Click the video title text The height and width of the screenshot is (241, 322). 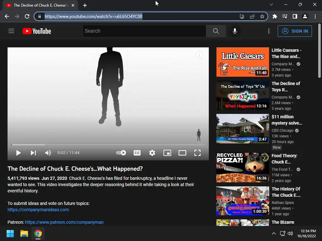point(75,169)
